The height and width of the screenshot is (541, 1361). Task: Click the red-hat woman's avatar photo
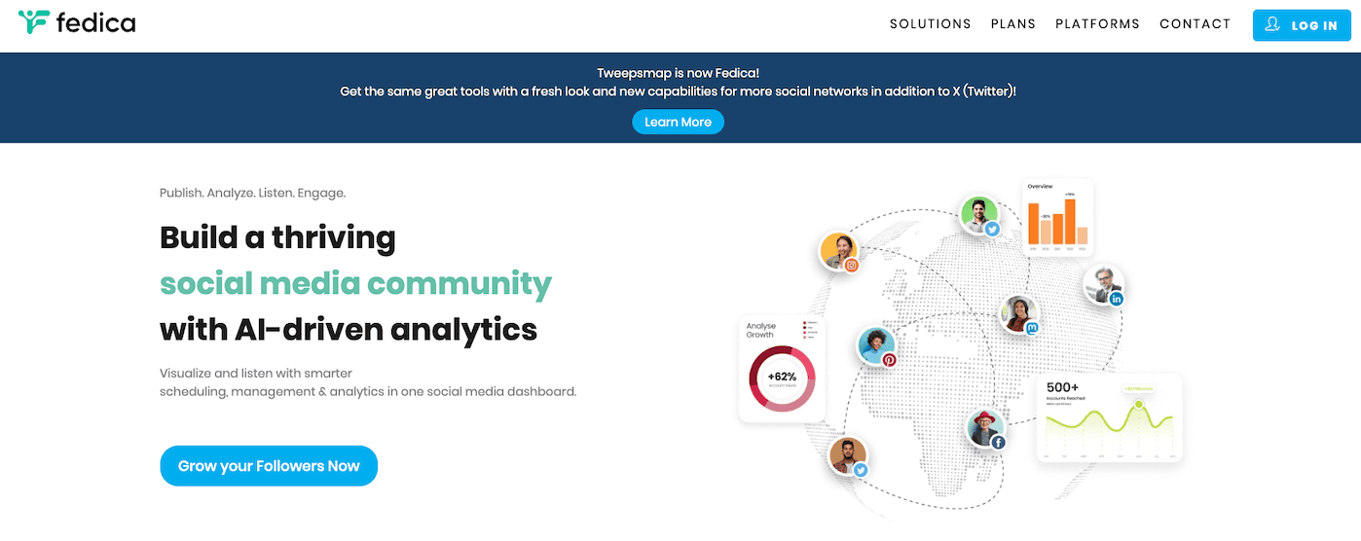[984, 426]
